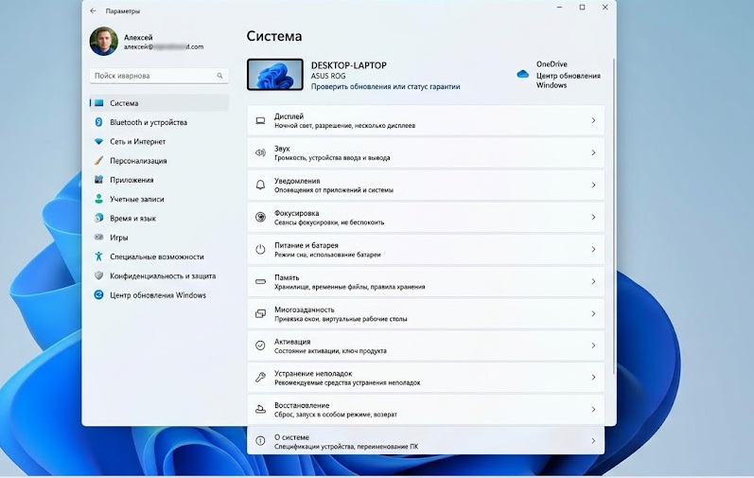
Task: Go to Сеть и Интернет section
Action: 159,141
